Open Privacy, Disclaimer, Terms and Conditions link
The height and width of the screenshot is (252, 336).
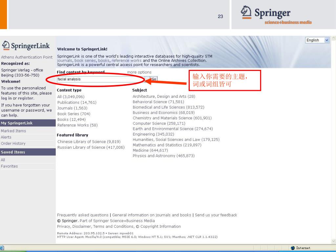pyautogui.click(x=95, y=226)
